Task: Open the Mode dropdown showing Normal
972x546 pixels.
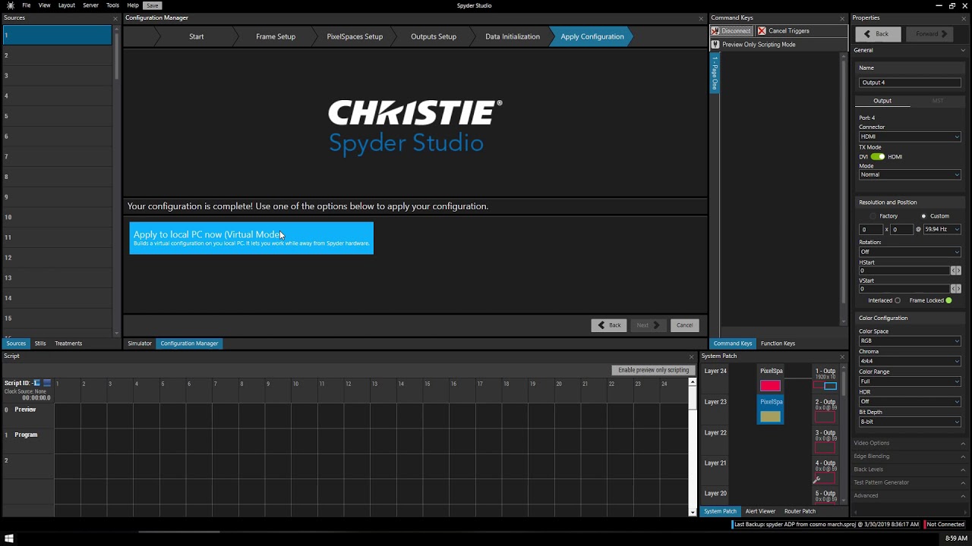Action: click(x=910, y=175)
